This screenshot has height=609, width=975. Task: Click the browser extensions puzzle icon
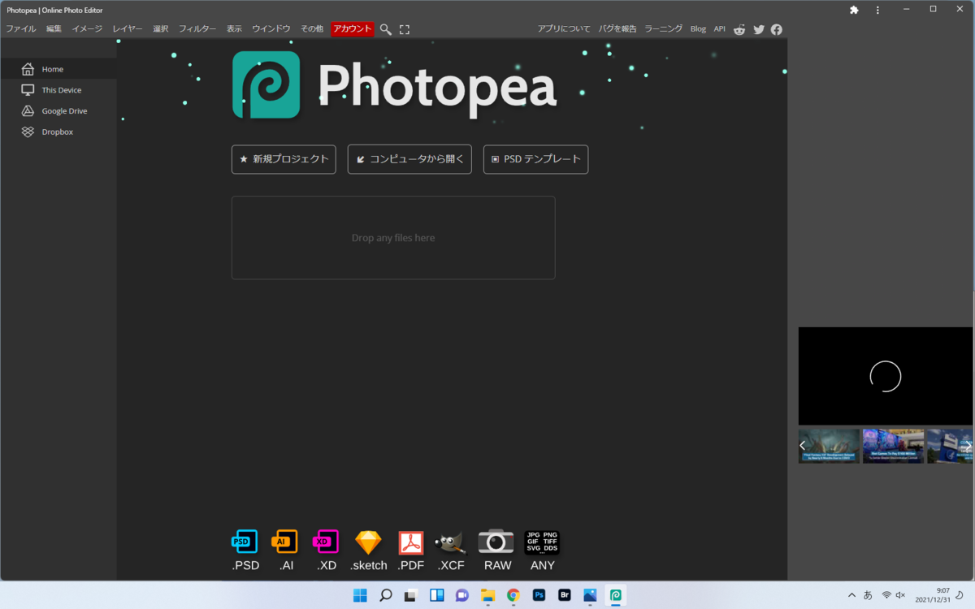click(x=854, y=10)
